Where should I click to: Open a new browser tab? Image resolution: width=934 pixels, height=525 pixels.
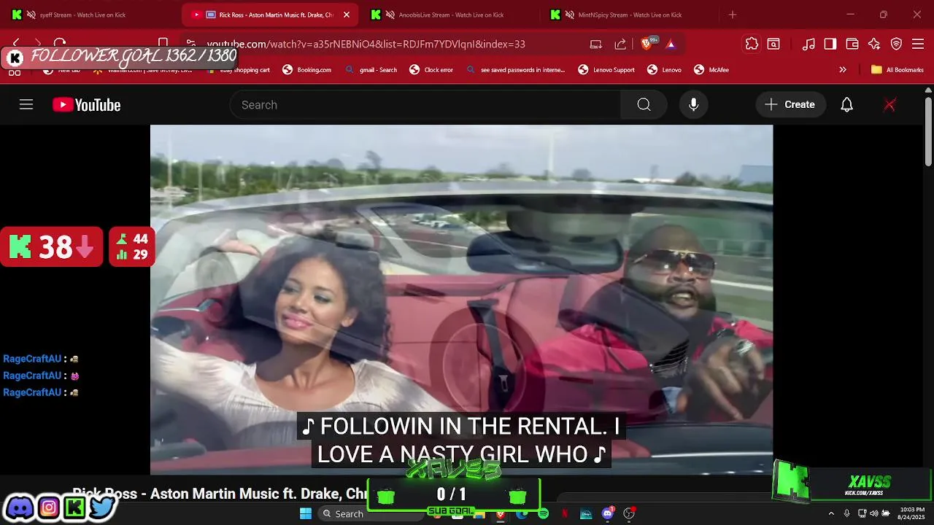pos(733,15)
